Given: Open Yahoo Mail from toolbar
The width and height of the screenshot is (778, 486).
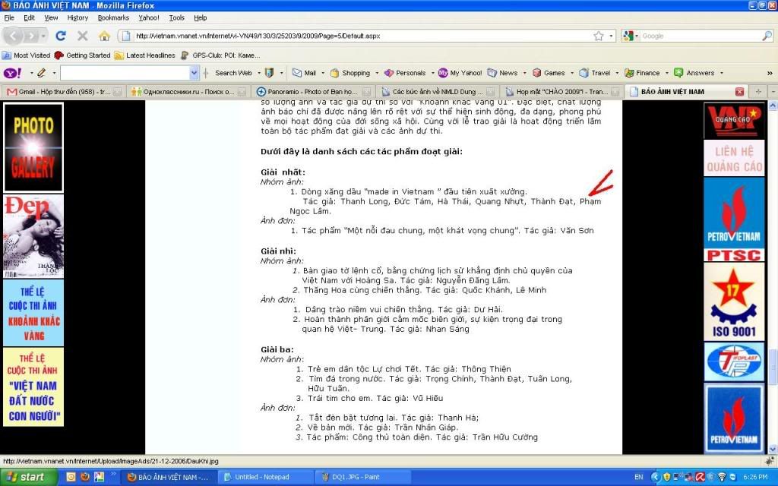Looking at the screenshot, I should [304, 73].
